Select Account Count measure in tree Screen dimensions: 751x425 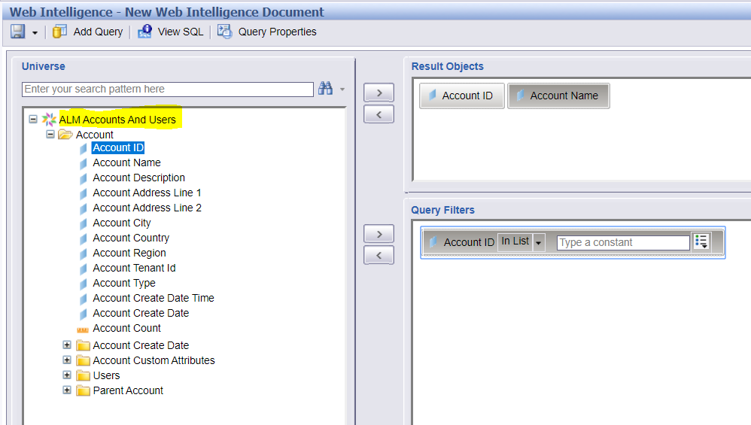pos(127,328)
